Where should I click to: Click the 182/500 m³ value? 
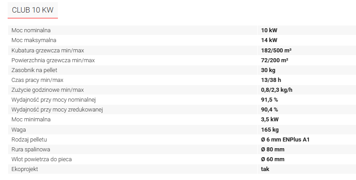point(276,50)
